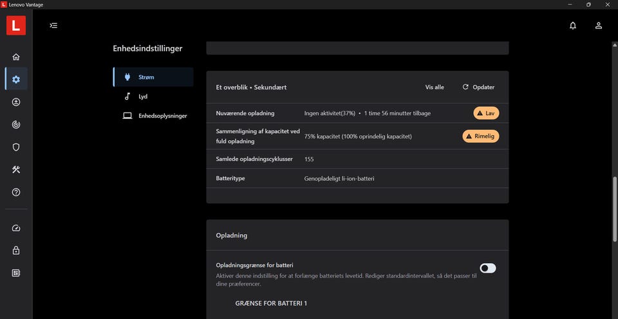This screenshot has height=319, width=618.
Task: Open the bottom app list icon
Action: (16, 273)
